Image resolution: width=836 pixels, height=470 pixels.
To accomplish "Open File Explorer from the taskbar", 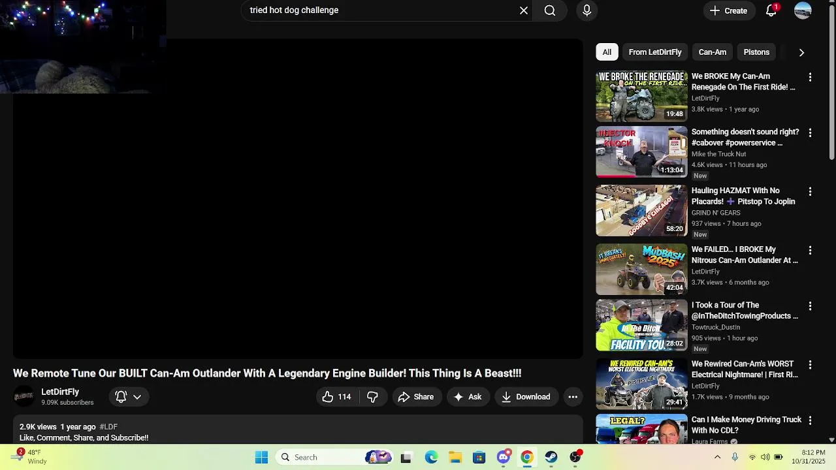I will (455, 458).
